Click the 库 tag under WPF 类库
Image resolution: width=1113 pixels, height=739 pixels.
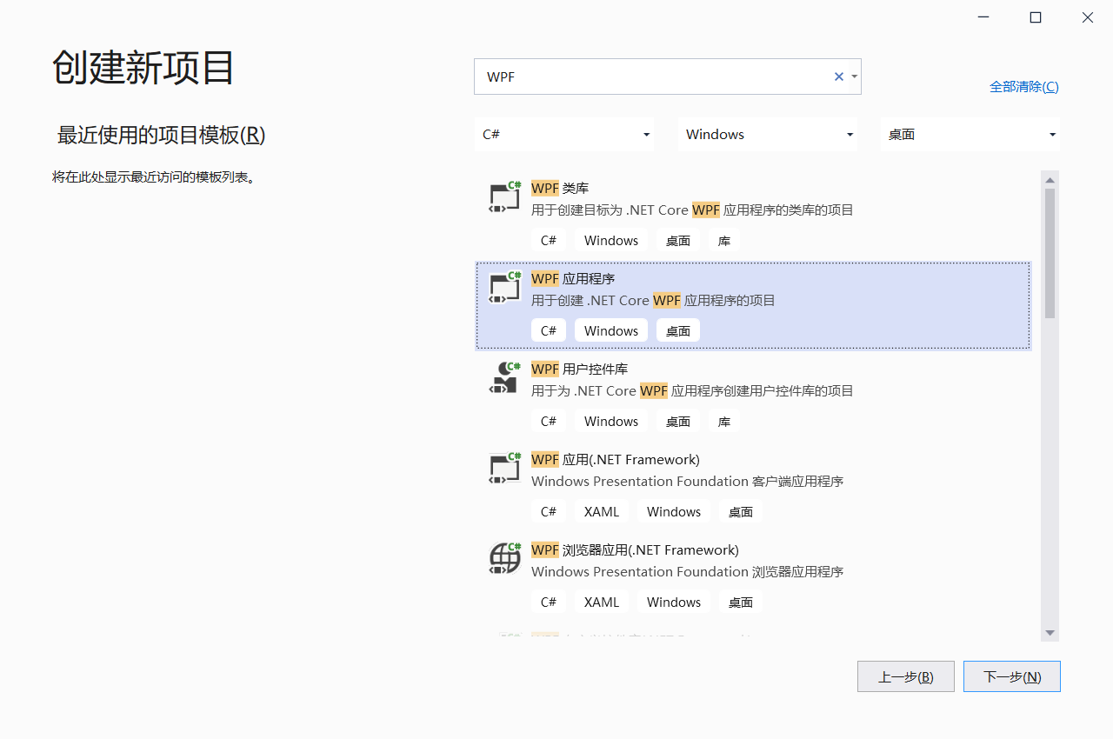tap(724, 241)
